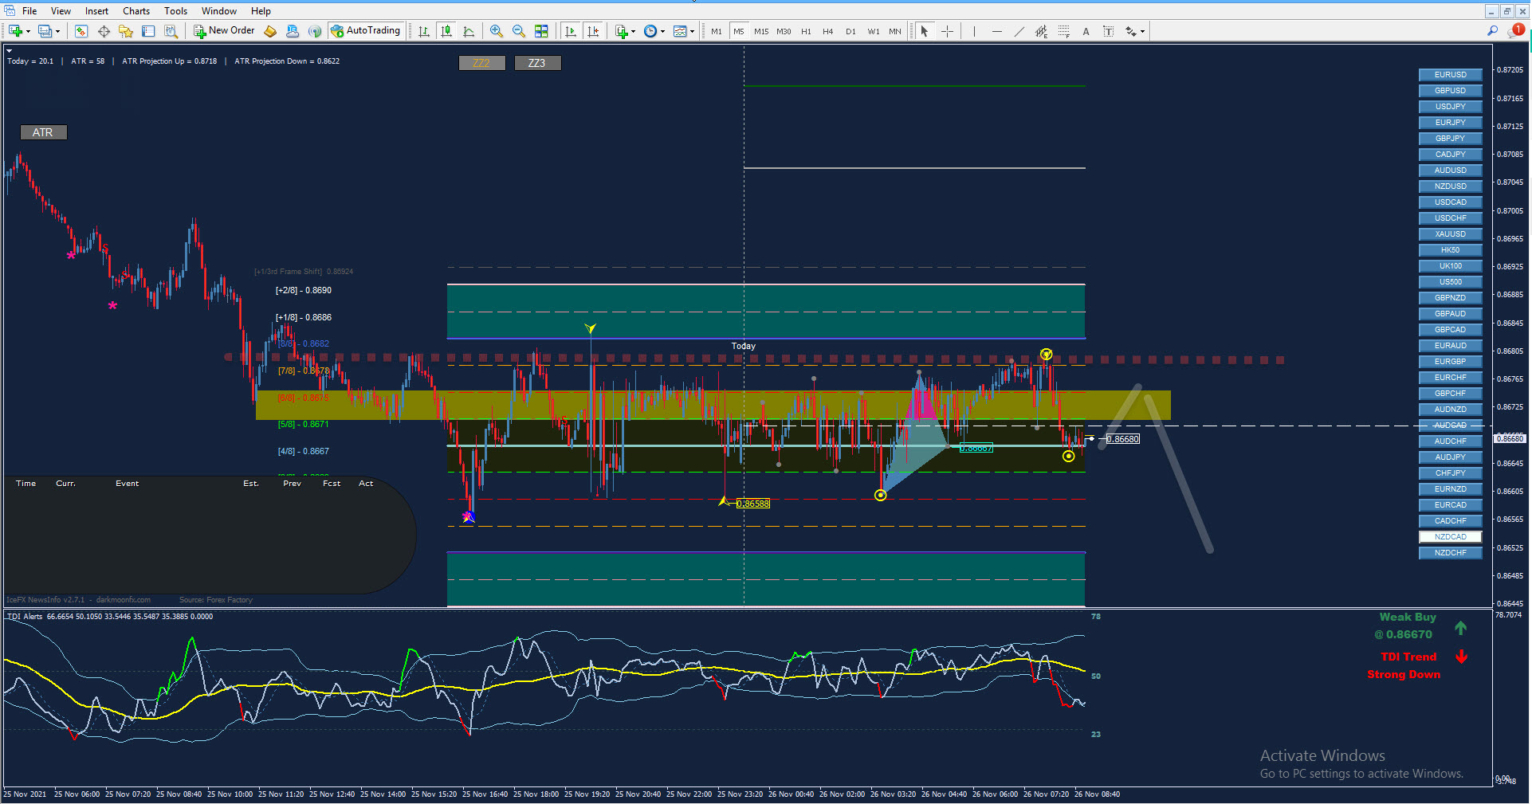Click the Tile Windows icon
Image resolution: width=1532 pixels, height=804 pixels.
click(x=541, y=31)
